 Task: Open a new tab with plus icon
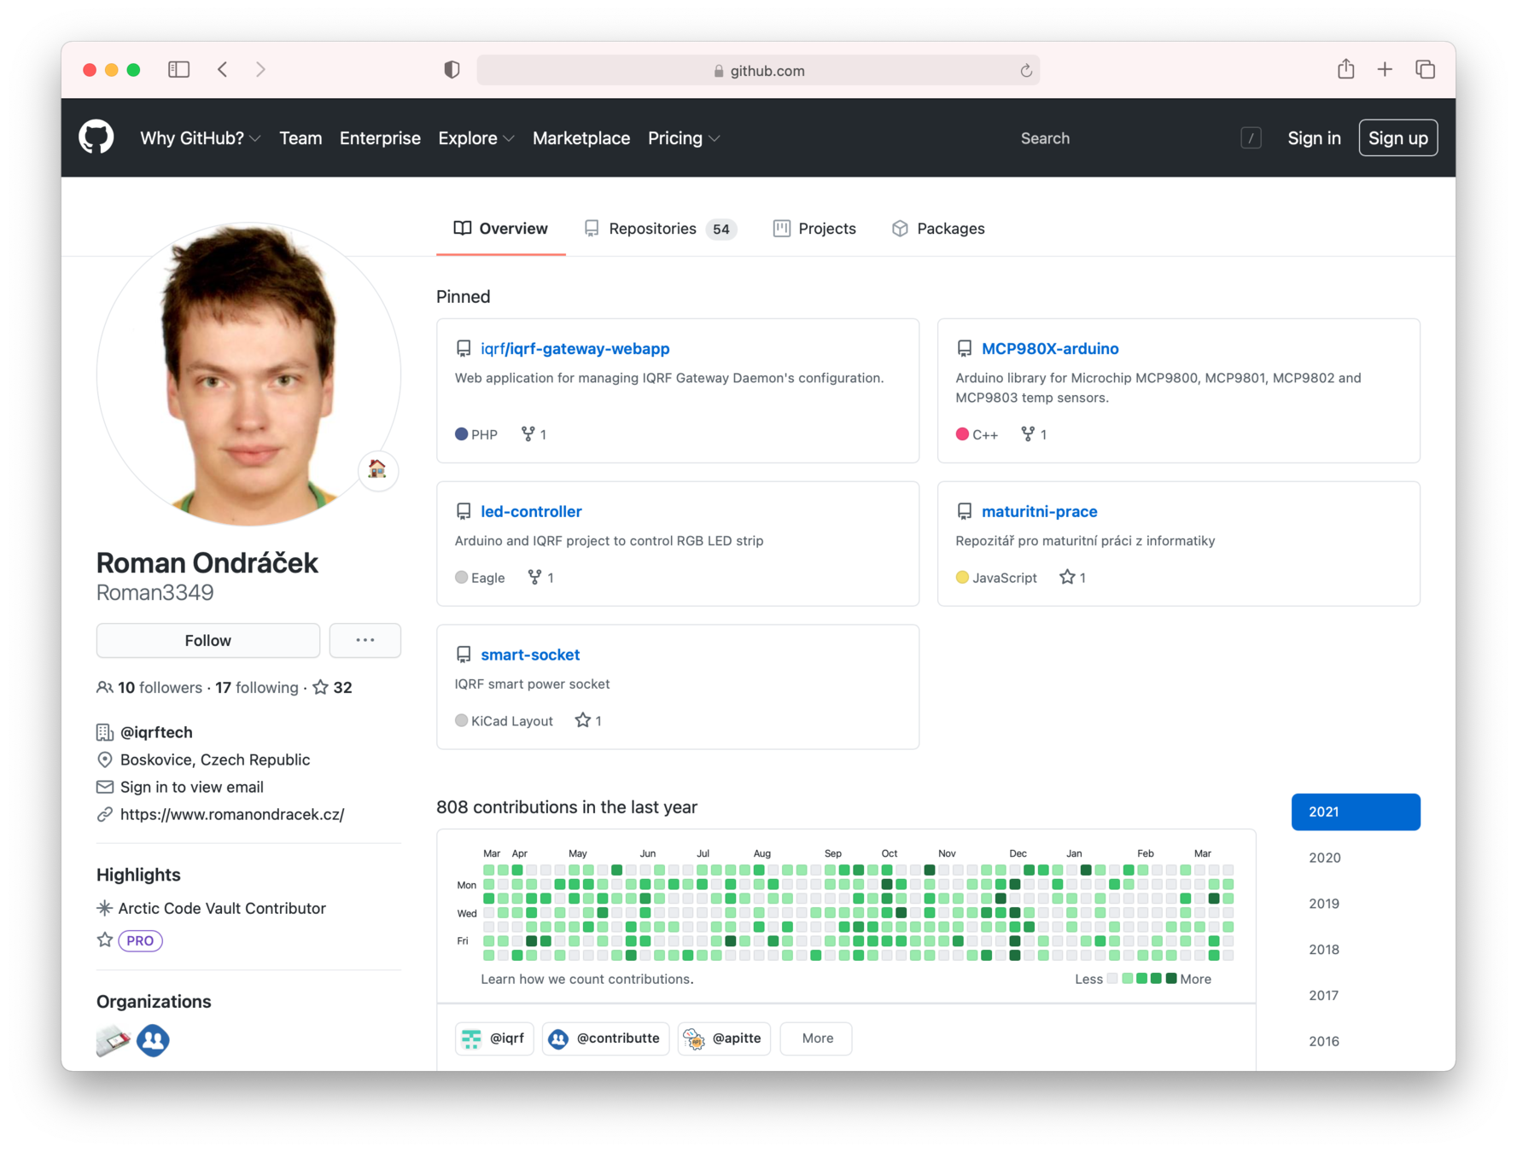pos(1385,69)
